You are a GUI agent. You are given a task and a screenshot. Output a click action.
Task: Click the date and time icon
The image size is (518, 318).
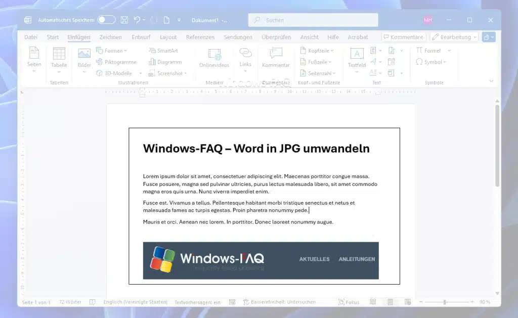click(392, 62)
